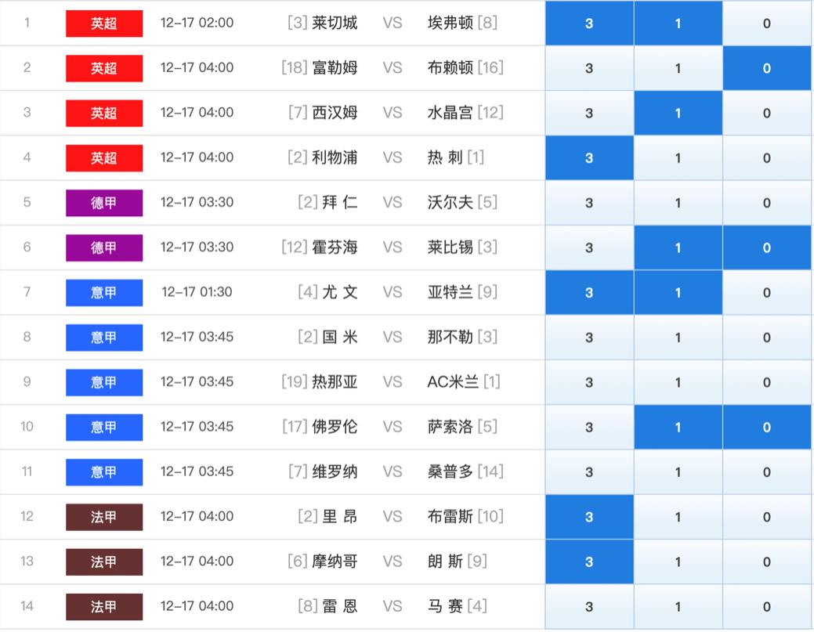Image resolution: width=814 pixels, height=632 pixels.
Task: Select 1 for the 富勒姆 vs 布赖顿 match
Action: pos(678,68)
